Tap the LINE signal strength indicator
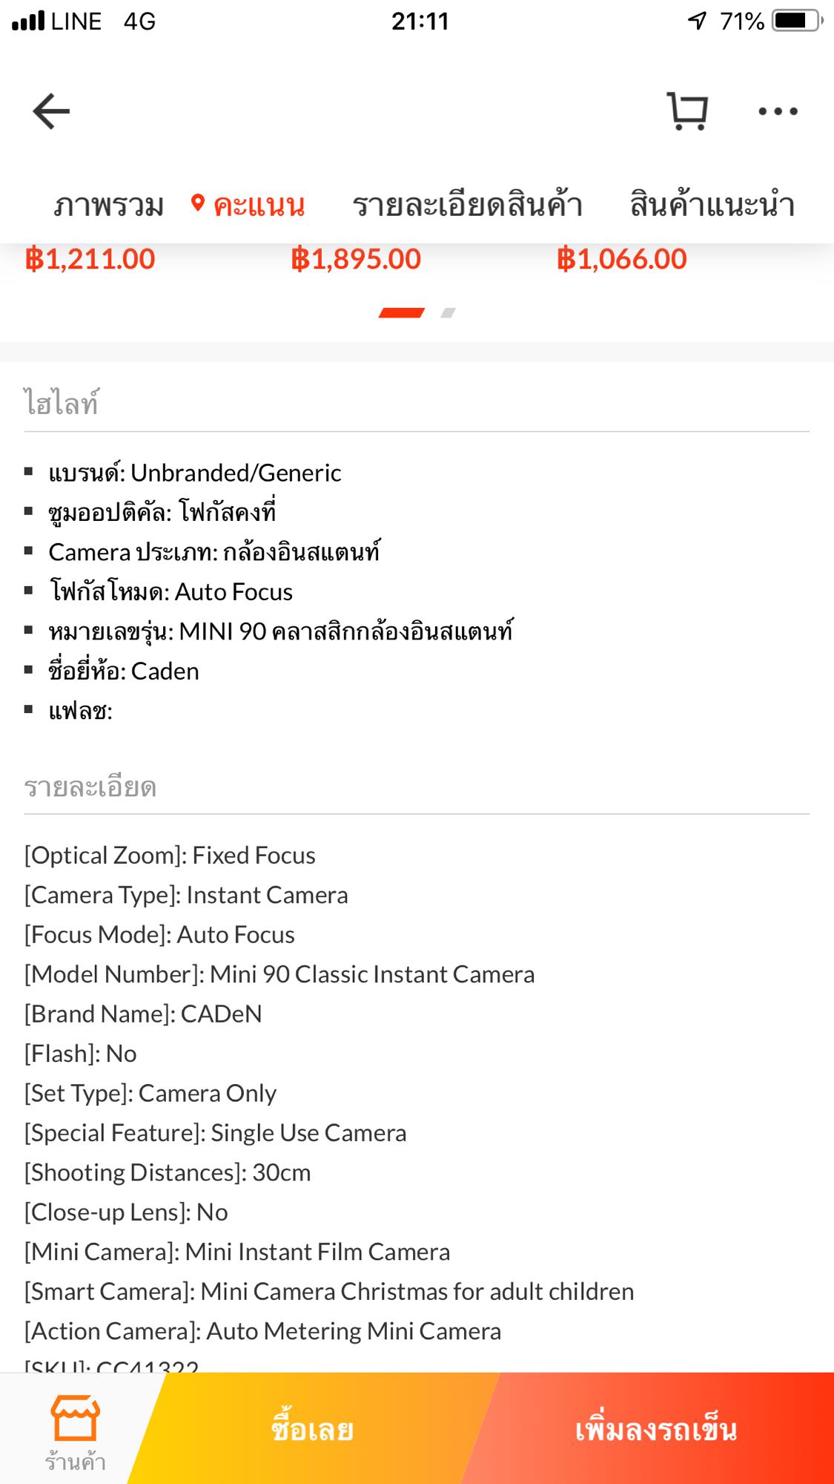The image size is (834, 1484). click(28, 21)
